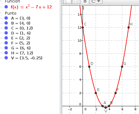Select f(x) = x² − 7x + 12 entry
This screenshot has width=139, height=114.
coord(31,7)
